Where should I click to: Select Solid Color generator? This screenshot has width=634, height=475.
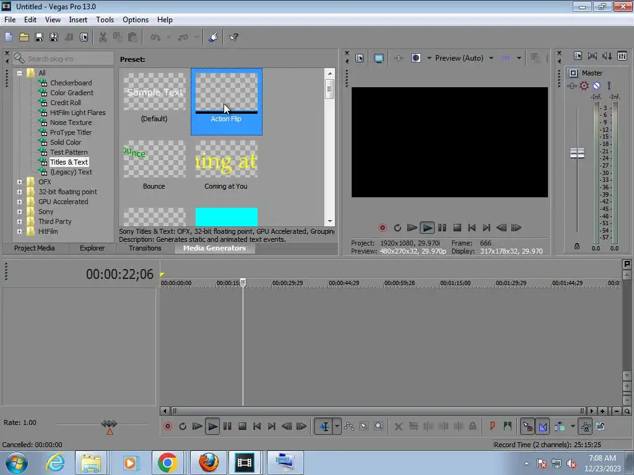click(66, 142)
